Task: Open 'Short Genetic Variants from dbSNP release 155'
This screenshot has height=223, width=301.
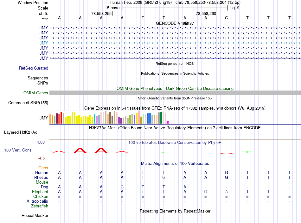Action: pyautogui.click(x=175, y=98)
